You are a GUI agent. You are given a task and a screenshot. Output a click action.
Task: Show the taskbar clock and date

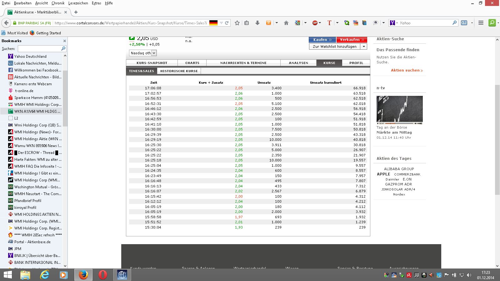(486, 275)
